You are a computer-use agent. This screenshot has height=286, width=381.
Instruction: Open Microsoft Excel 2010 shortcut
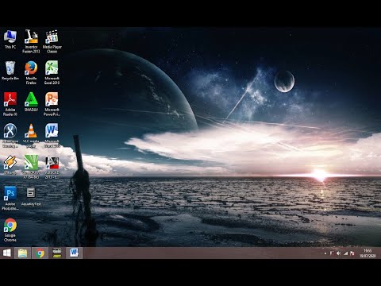coord(52,73)
